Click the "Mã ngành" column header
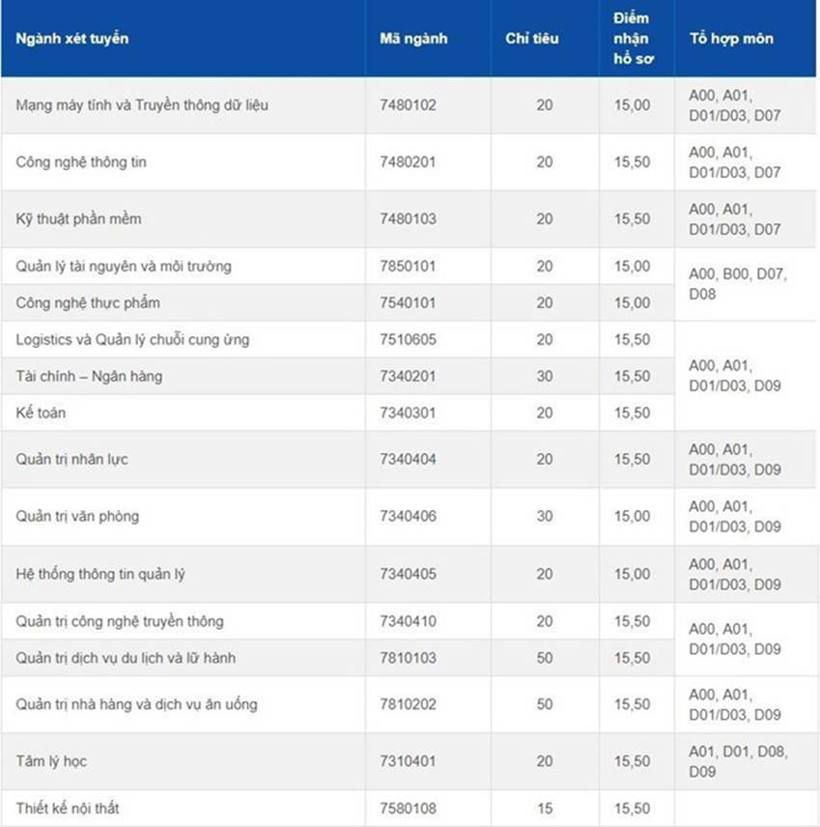The width and height of the screenshot is (820, 827). [x=413, y=39]
